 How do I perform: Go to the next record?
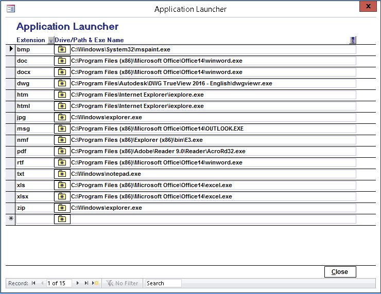(x=78, y=283)
